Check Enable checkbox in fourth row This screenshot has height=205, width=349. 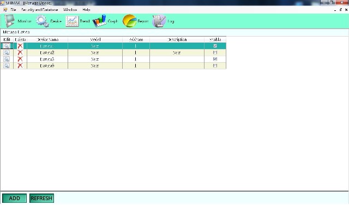tap(215, 65)
